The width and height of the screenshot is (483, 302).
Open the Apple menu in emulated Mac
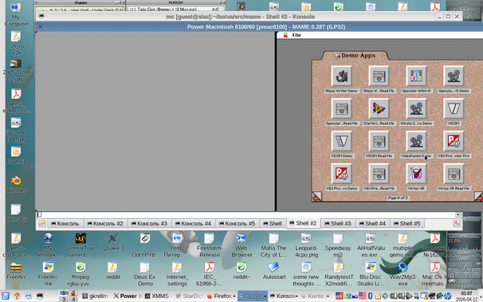(x=285, y=35)
